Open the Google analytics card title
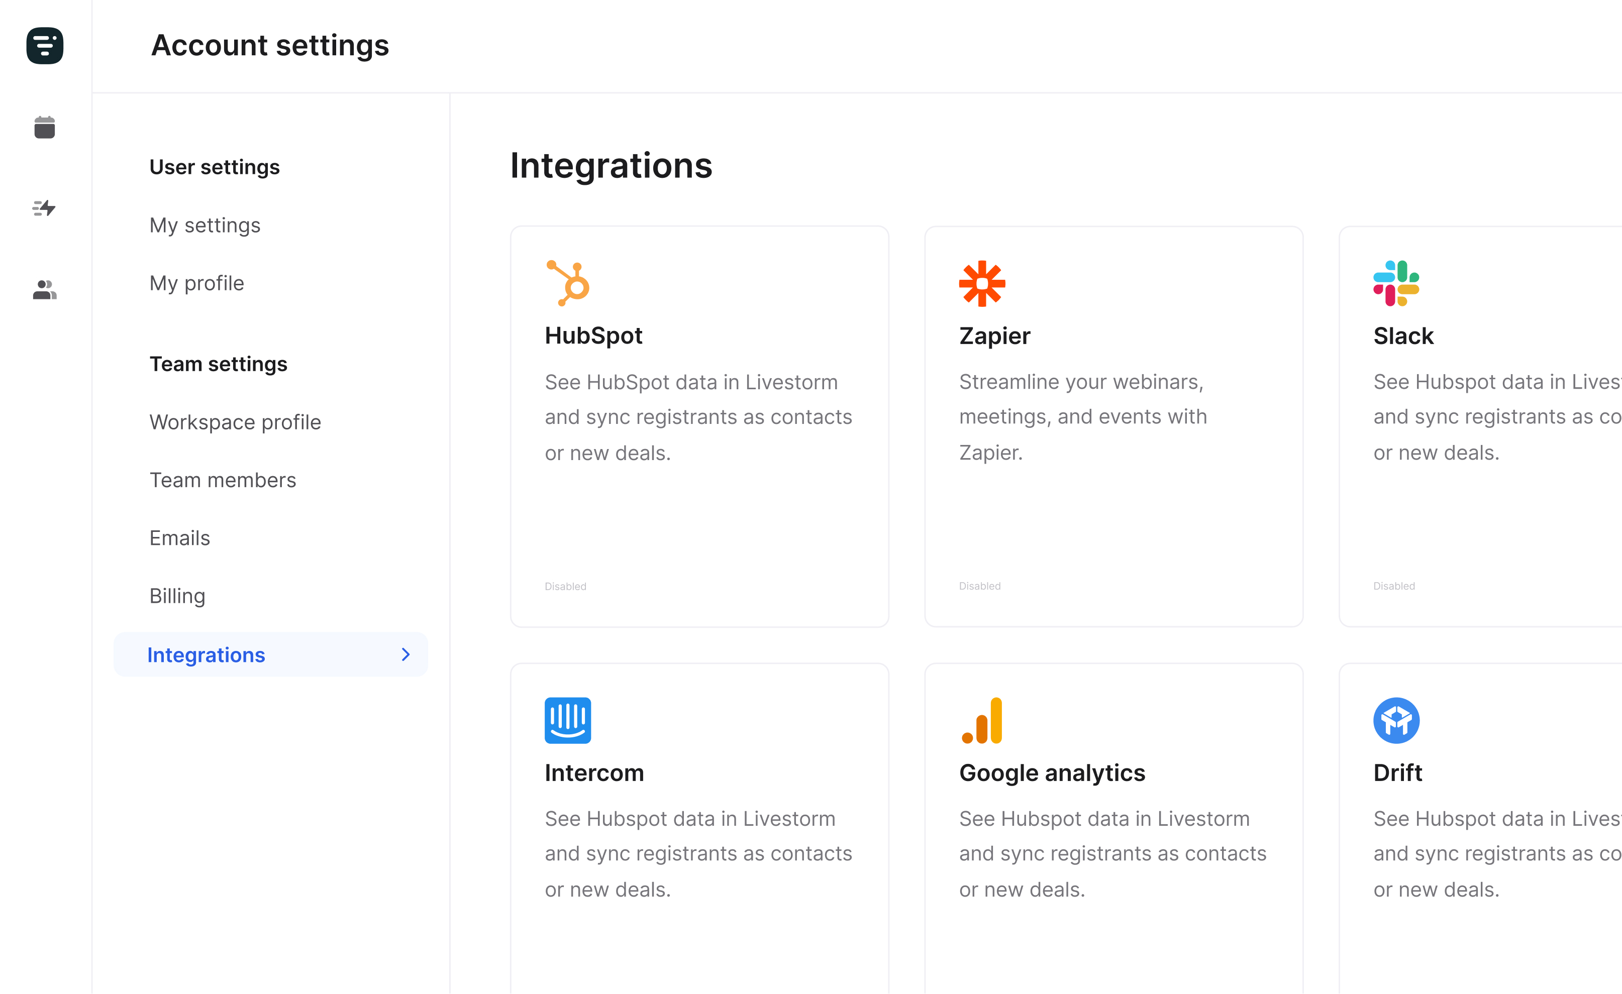This screenshot has height=994, width=1622. 1052,773
